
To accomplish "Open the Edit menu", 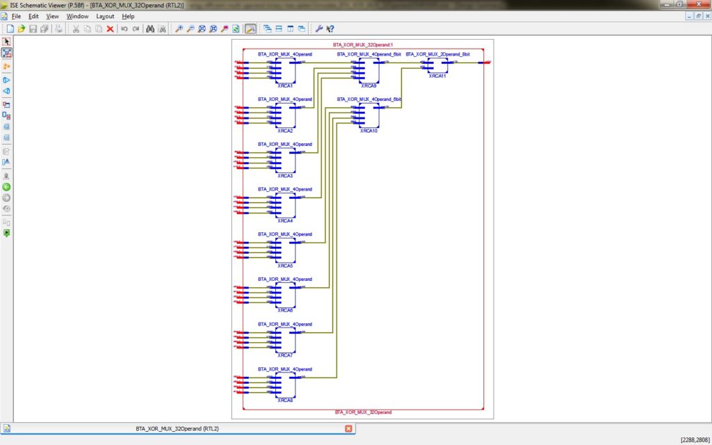I will point(33,15).
